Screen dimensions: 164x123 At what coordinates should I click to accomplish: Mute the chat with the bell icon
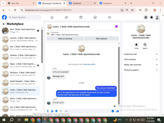click(136, 45)
